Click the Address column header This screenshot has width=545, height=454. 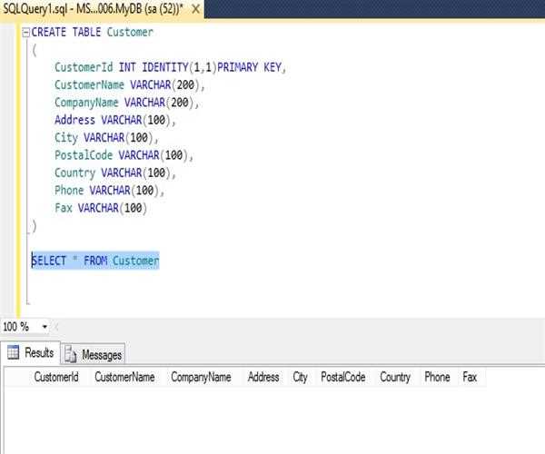point(263,377)
